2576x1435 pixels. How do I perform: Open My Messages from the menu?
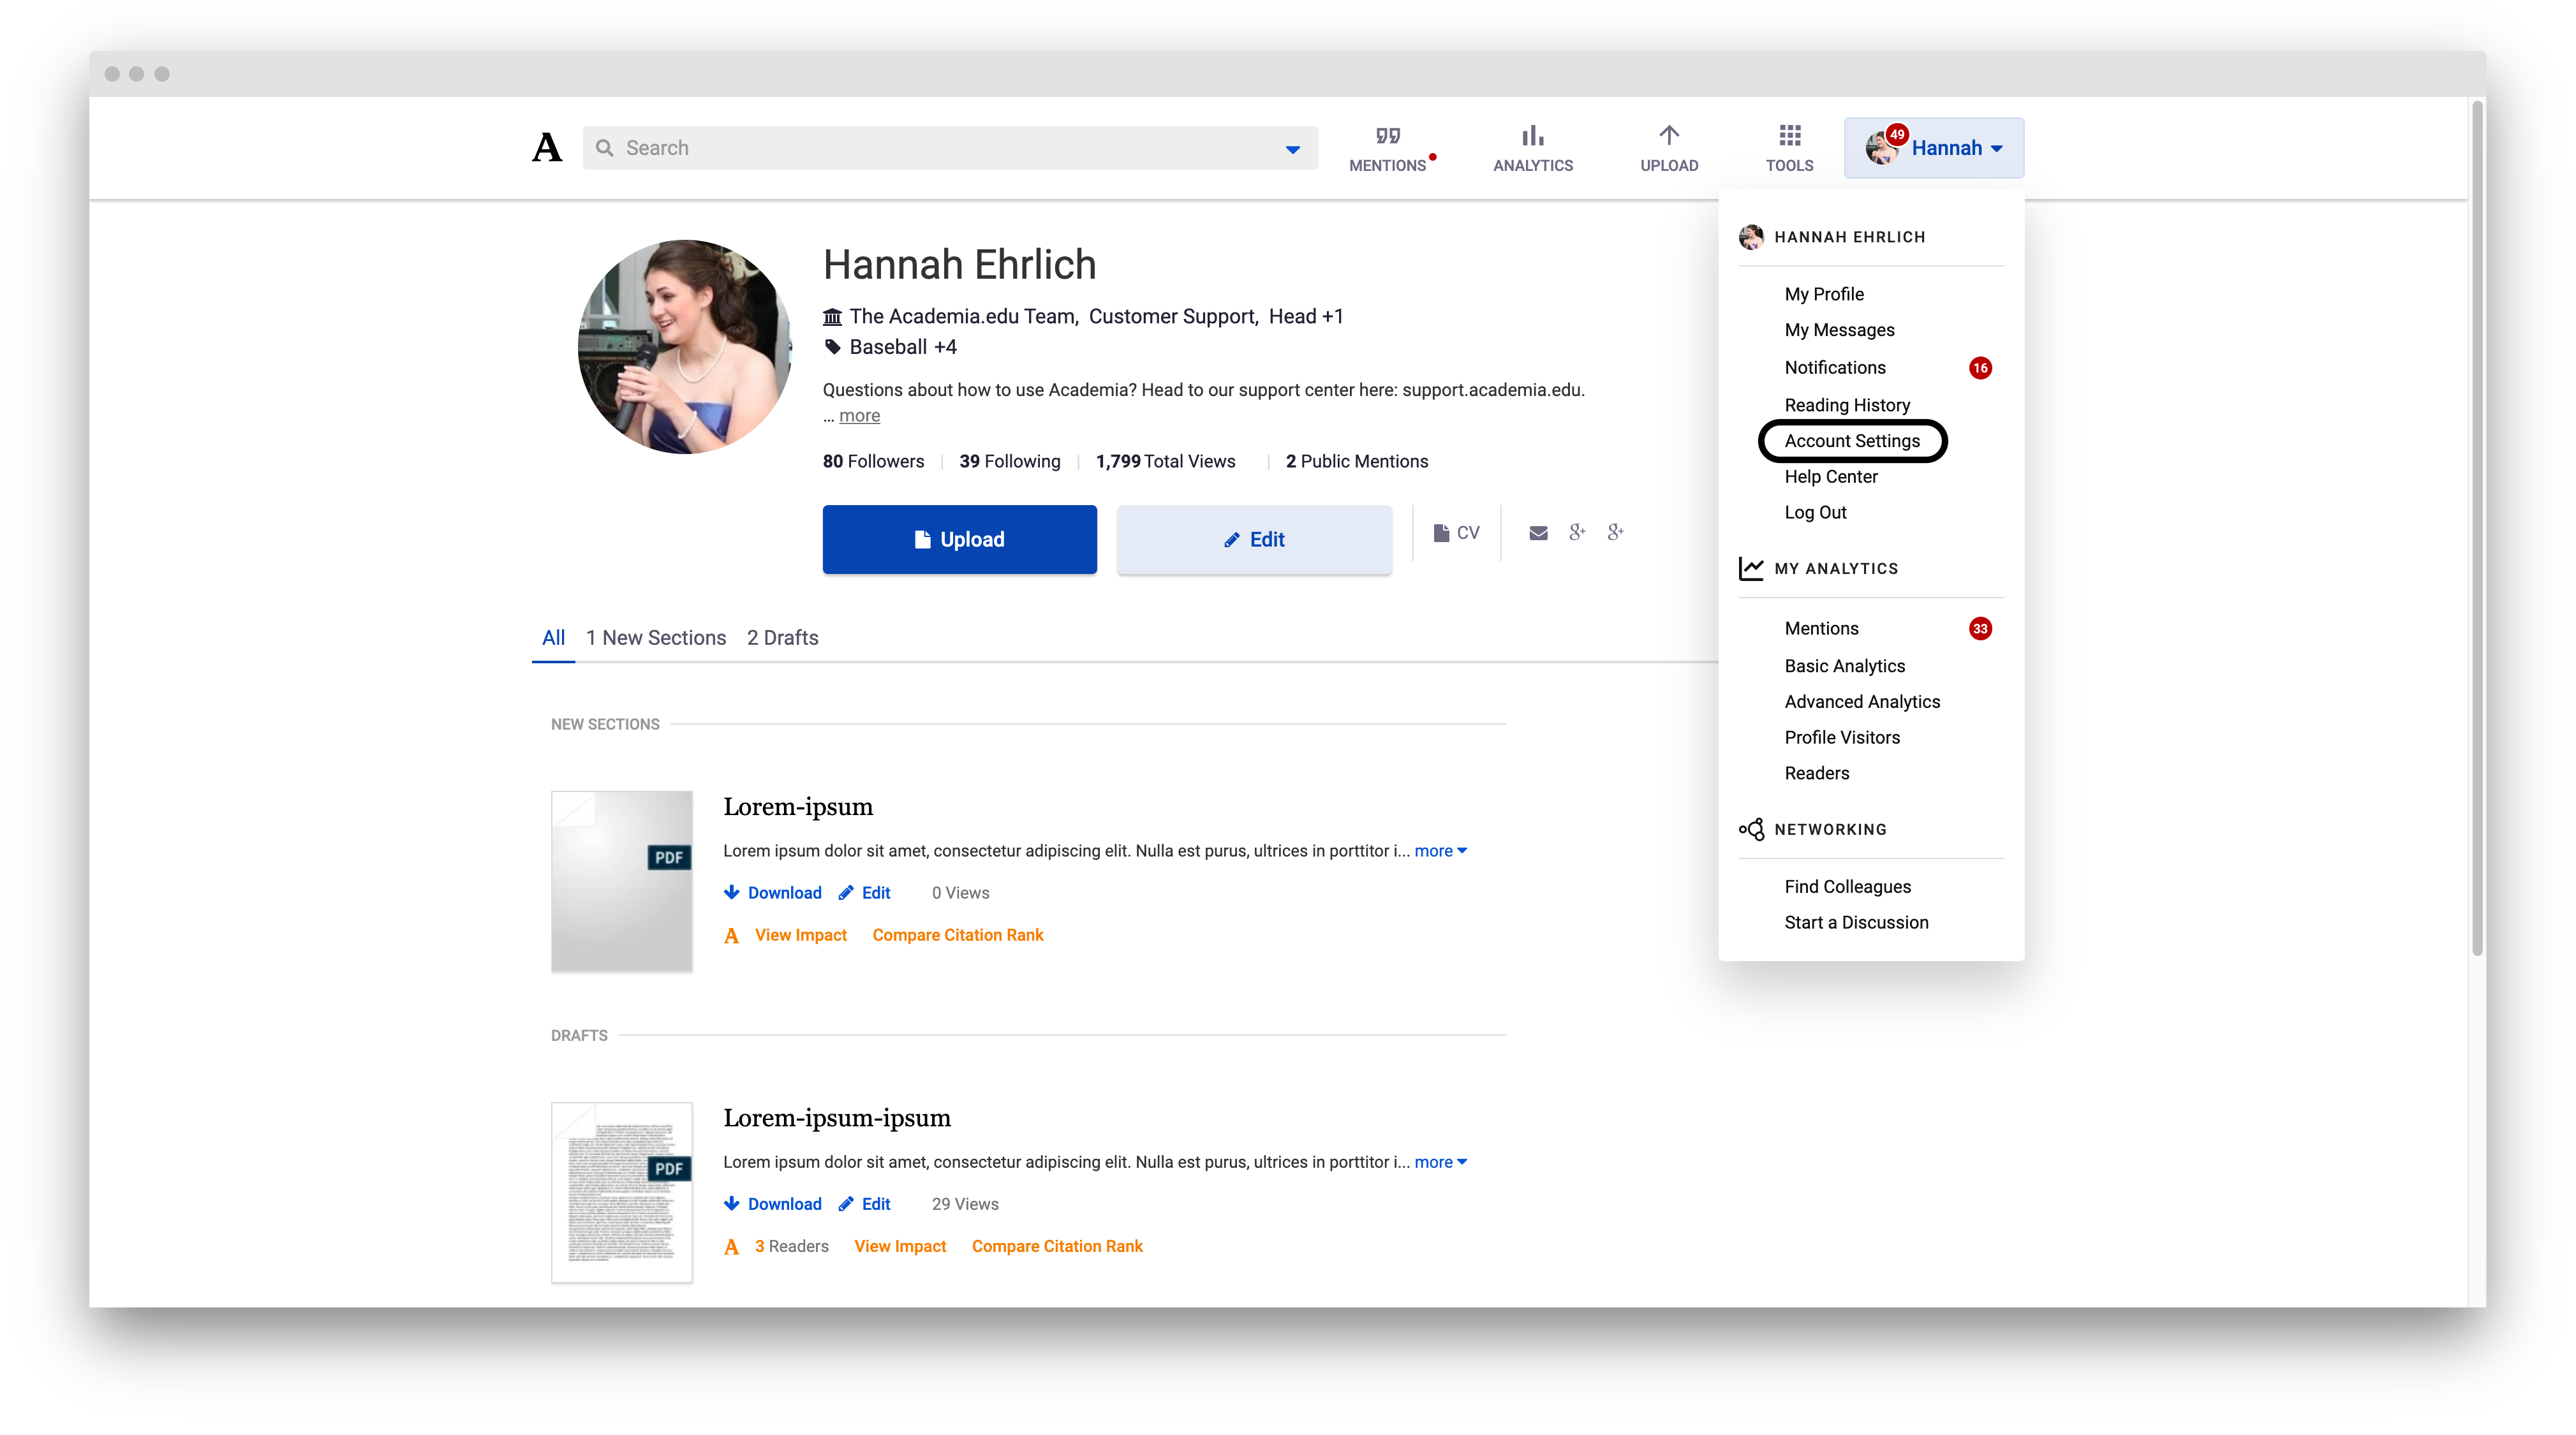pos(1839,330)
